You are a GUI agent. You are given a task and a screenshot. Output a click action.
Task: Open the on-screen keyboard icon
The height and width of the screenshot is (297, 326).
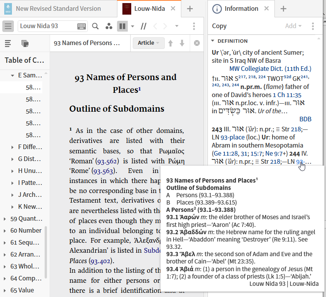pyautogui.click(x=82, y=26)
